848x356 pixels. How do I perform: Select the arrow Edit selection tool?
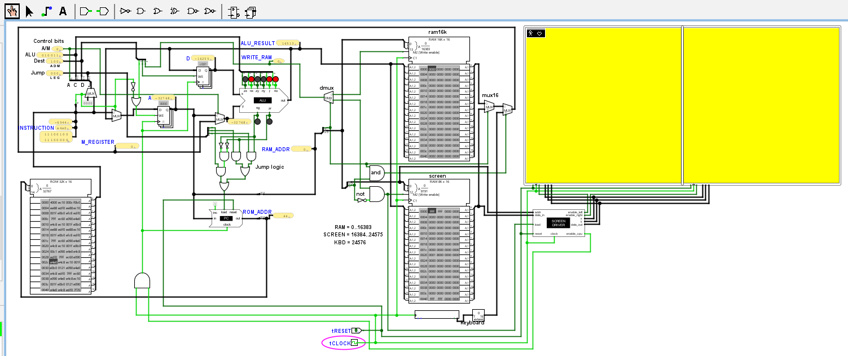(29, 11)
